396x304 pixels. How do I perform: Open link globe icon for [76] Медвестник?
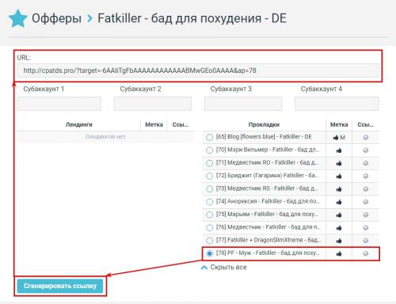[x=366, y=227]
